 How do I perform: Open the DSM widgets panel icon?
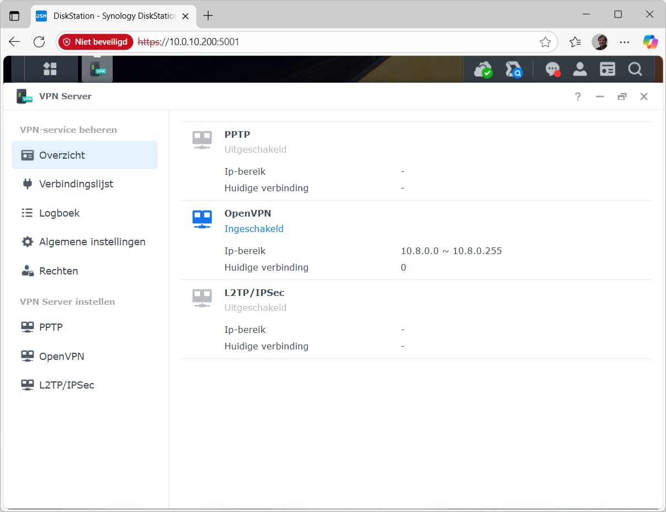[607, 69]
